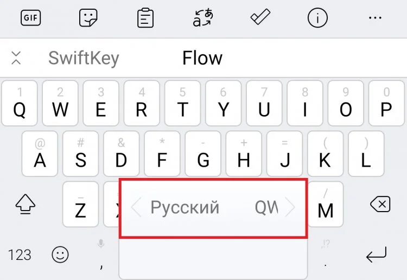Open the clipboard icon
Screen dimensions: 407x280
point(145,18)
